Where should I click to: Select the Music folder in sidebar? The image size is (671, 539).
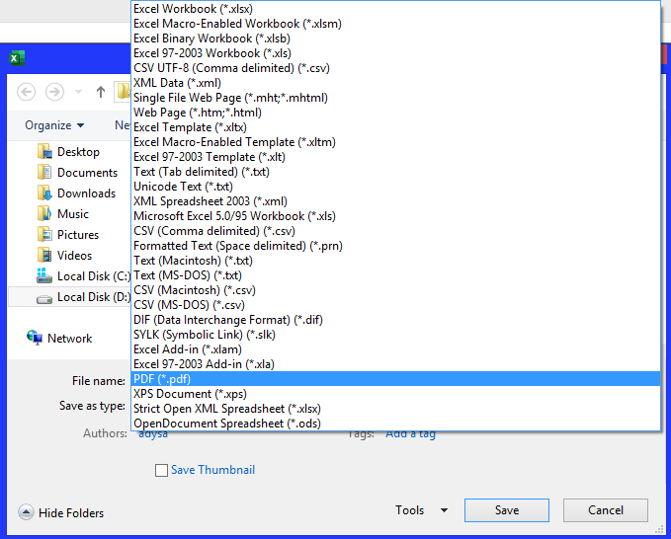pyautogui.click(x=72, y=214)
